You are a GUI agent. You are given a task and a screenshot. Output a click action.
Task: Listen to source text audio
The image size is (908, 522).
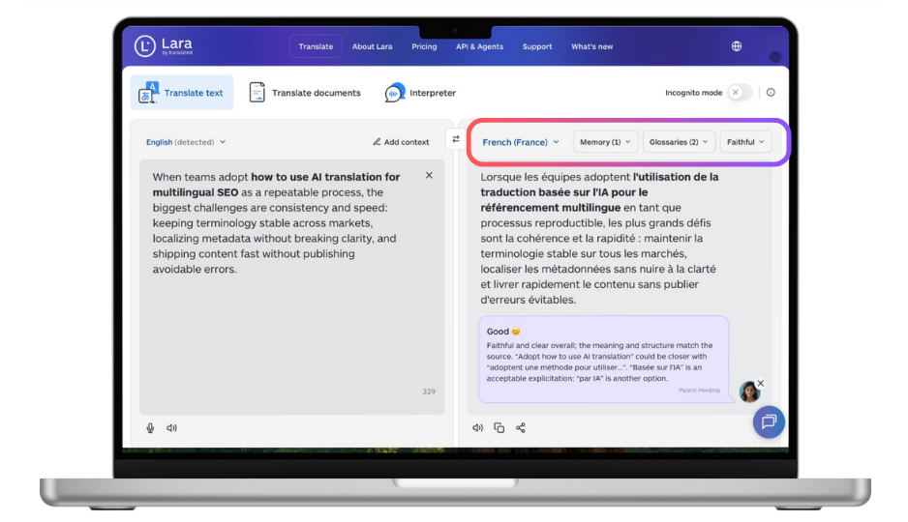pyautogui.click(x=172, y=428)
